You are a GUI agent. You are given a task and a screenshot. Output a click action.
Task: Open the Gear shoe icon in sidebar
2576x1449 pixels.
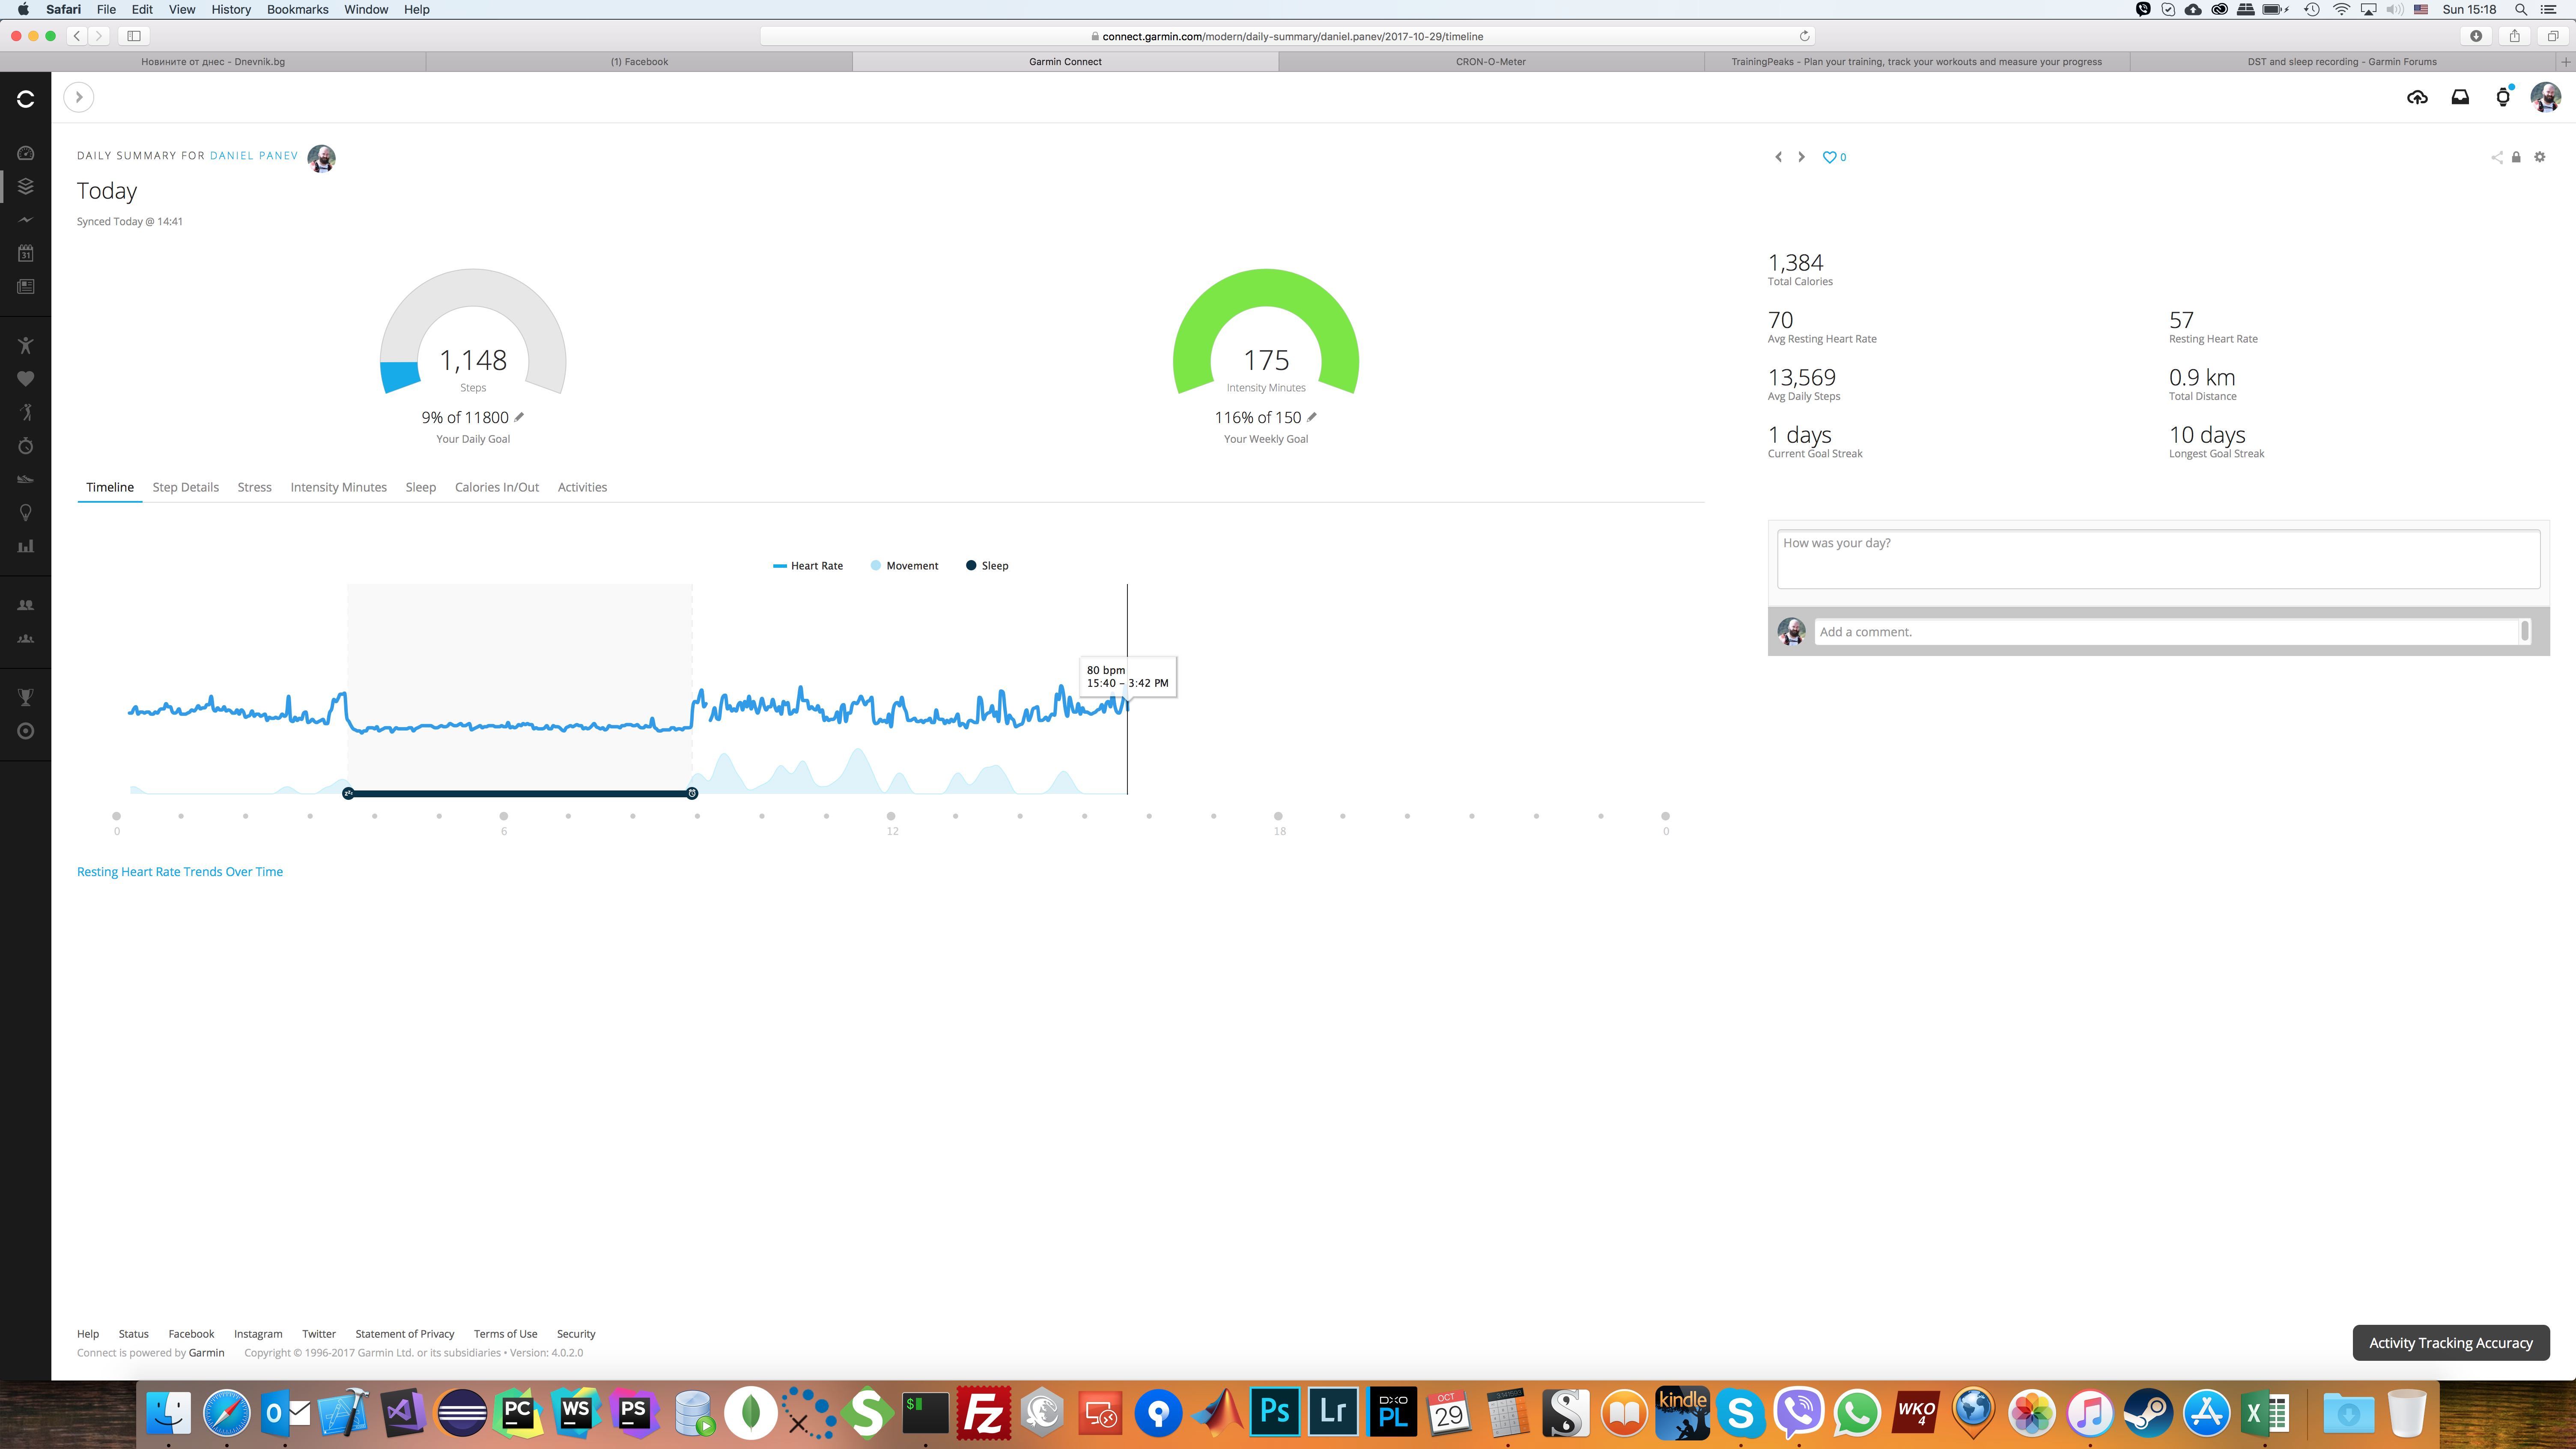point(26,479)
